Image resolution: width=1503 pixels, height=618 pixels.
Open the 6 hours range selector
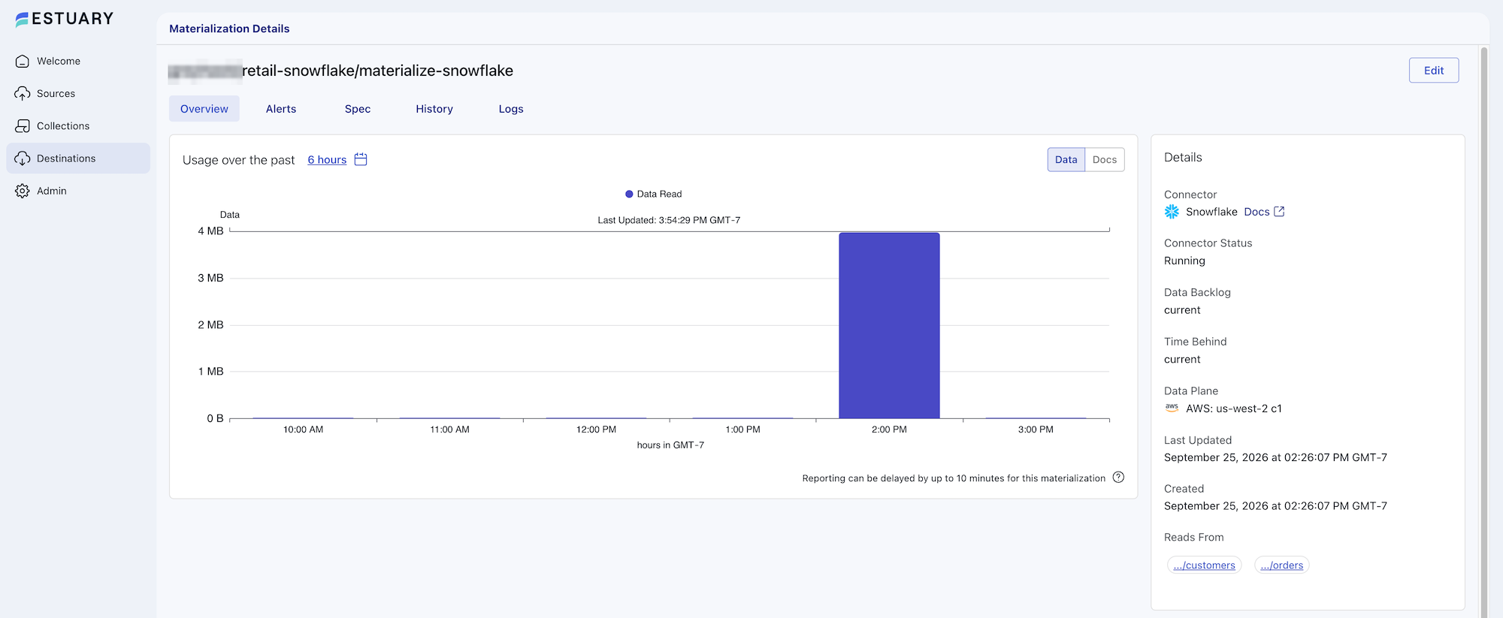click(x=327, y=160)
